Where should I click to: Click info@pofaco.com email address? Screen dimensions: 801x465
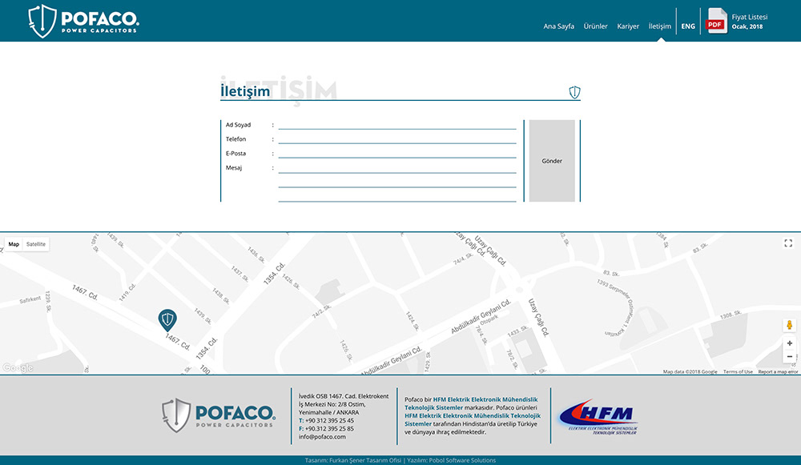click(x=322, y=437)
